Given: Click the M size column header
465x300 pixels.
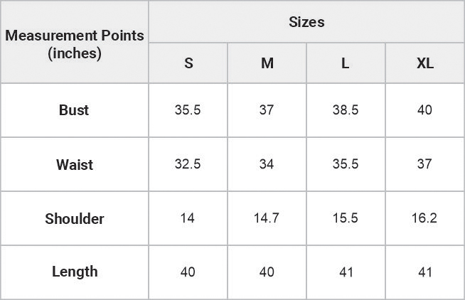Looking at the screenshot, I should coord(267,63).
